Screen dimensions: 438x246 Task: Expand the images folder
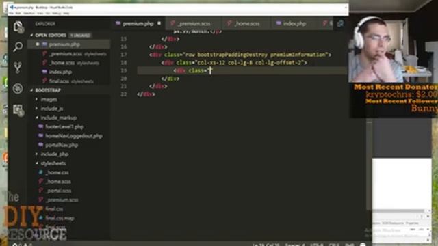point(49,100)
